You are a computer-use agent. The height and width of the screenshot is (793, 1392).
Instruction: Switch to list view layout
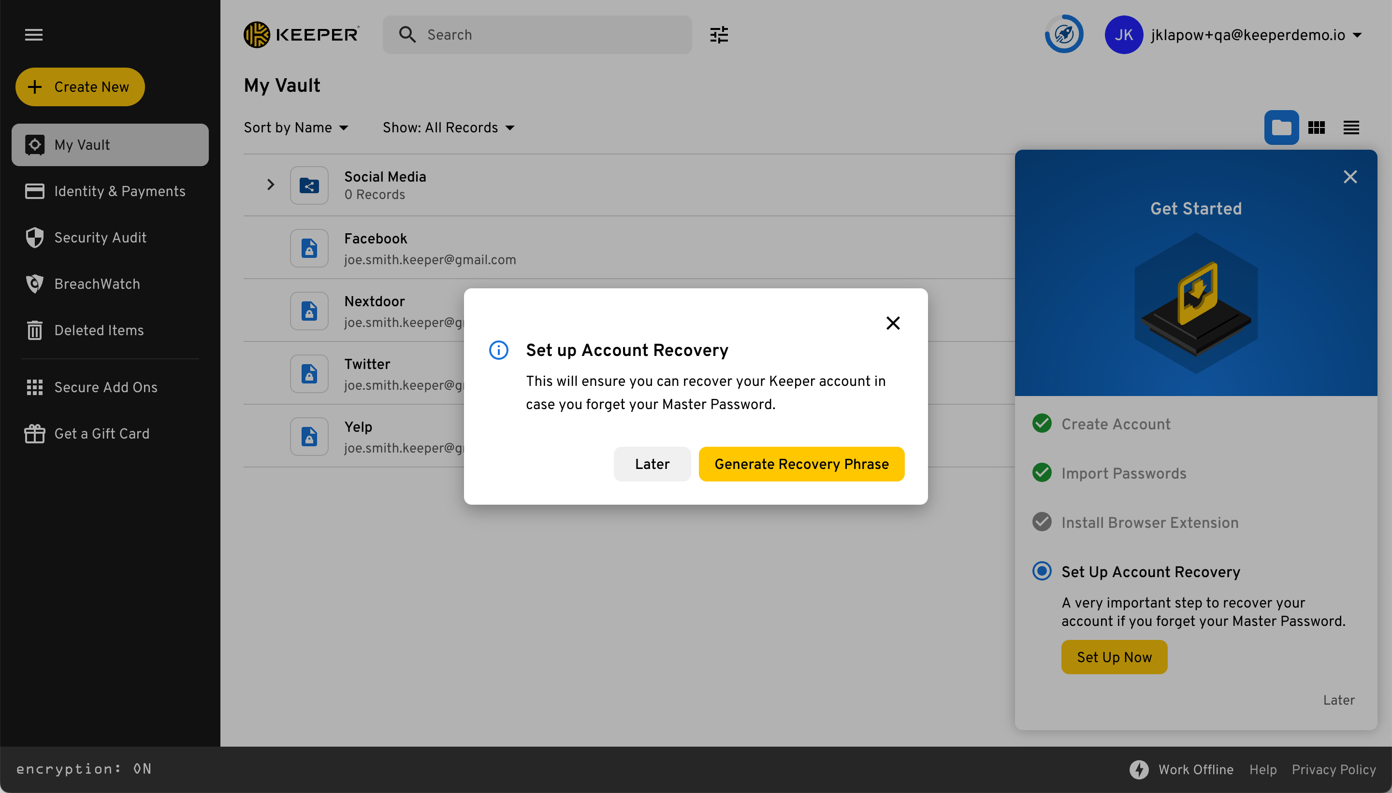1351,128
